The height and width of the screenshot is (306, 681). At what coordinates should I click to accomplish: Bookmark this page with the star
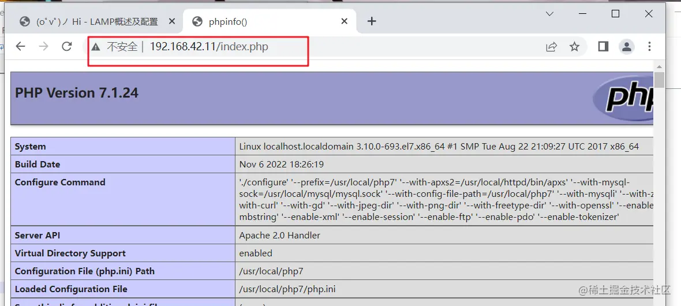[x=575, y=47]
